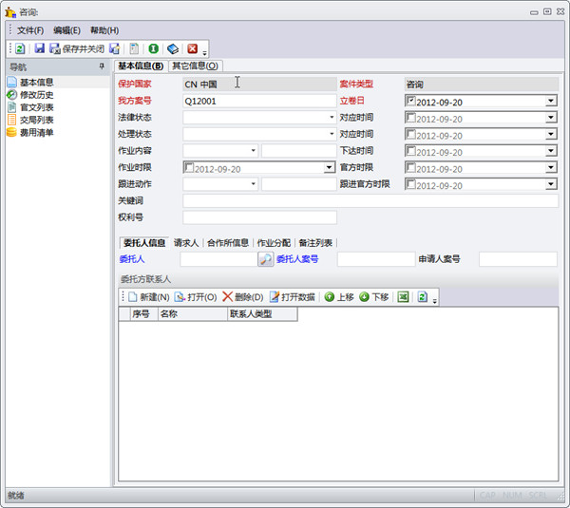Click the 委托人案号 input field
The image size is (570, 508).
(376, 259)
